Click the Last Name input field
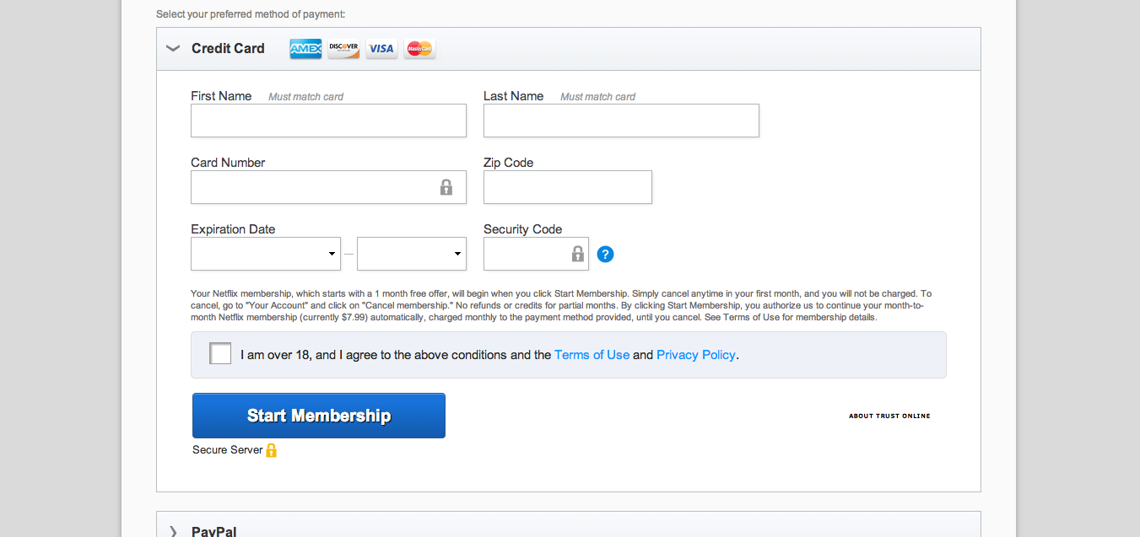The image size is (1140, 537). click(x=621, y=121)
